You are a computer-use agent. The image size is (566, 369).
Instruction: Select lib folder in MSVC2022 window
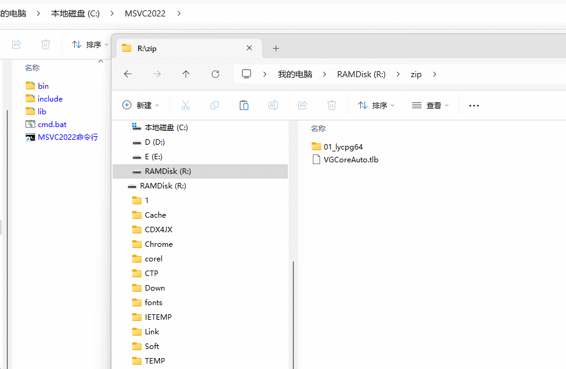(x=36, y=111)
